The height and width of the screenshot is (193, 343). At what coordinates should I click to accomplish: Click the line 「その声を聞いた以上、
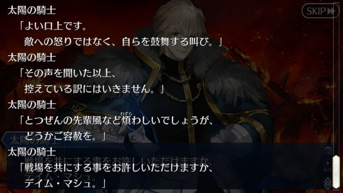coord(67,73)
